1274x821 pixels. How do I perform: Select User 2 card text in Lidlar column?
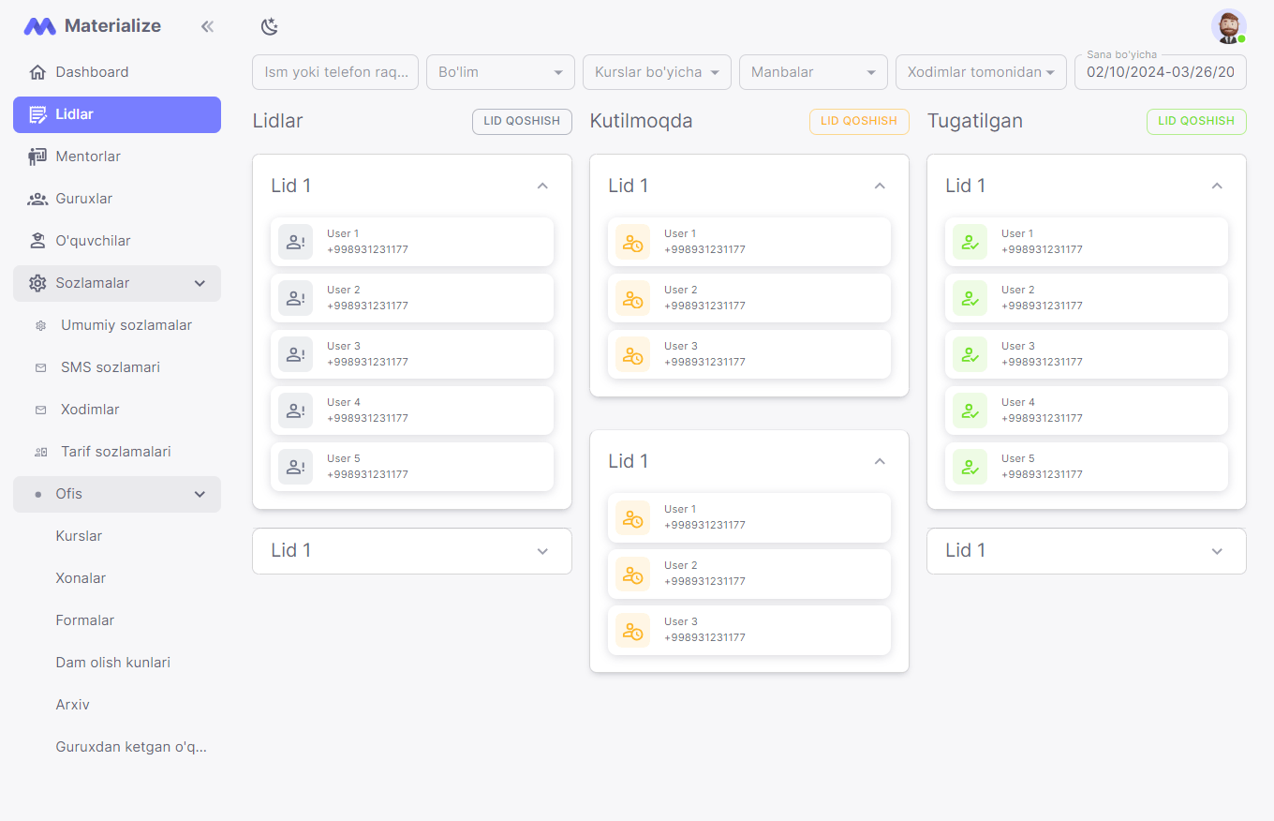[367, 298]
